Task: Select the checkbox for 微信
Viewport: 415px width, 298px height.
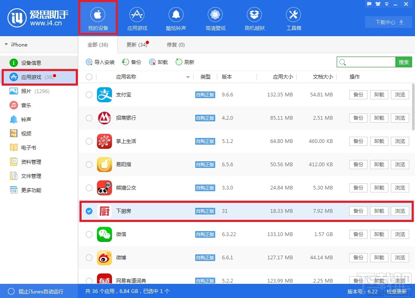Action: coord(89,234)
